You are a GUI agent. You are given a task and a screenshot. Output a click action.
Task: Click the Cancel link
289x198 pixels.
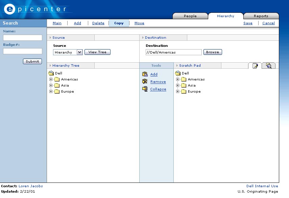pos(268,23)
